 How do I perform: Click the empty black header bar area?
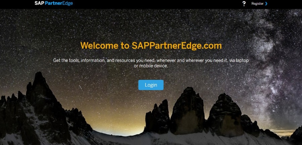(x=154, y=4)
